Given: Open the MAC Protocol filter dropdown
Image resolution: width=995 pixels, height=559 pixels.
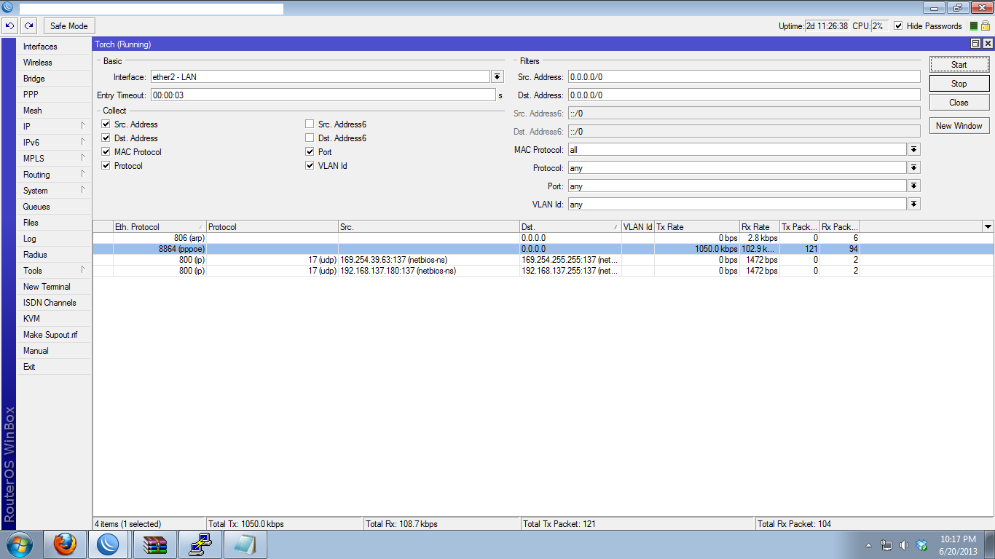Looking at the screenshot, I should [914, 149].
